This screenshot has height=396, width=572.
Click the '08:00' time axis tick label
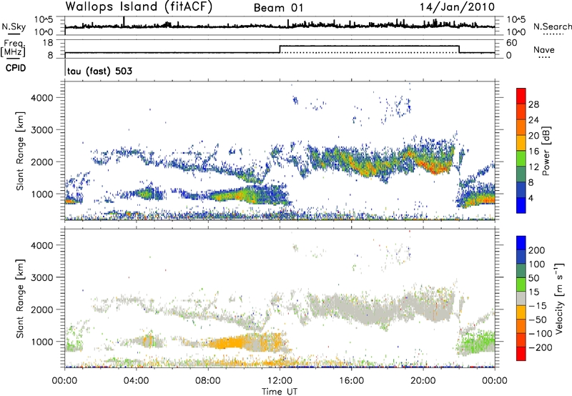pyautogui.click(x=208, y=381)
